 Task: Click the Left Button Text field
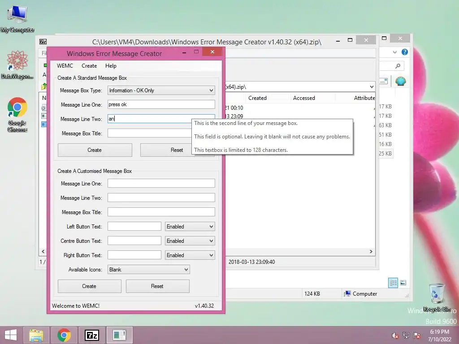[x=134, y=226]
